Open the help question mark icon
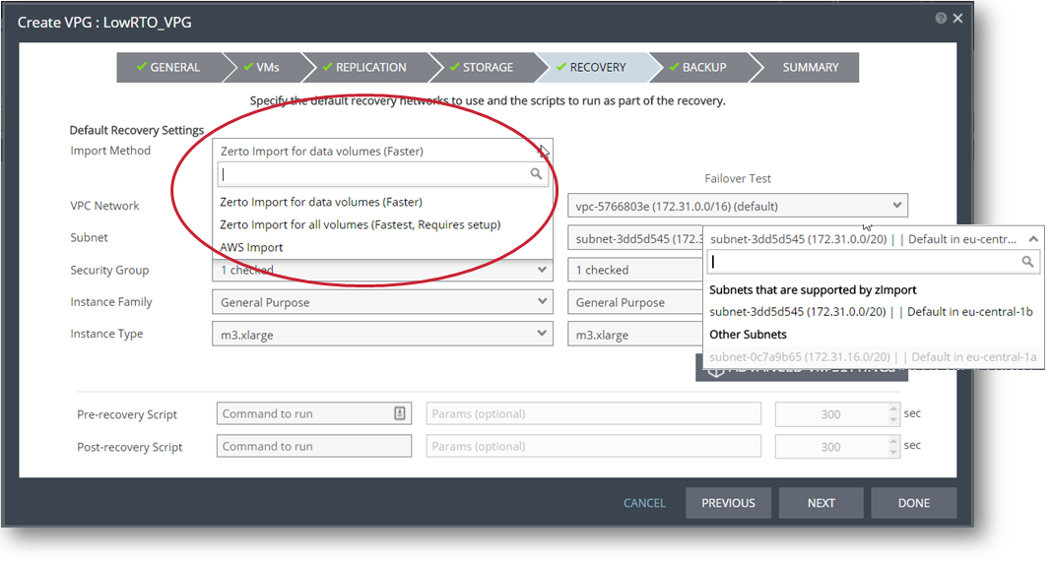This screenshot has height=561, width=1053. pyautogui.click(x=941, y=18)
